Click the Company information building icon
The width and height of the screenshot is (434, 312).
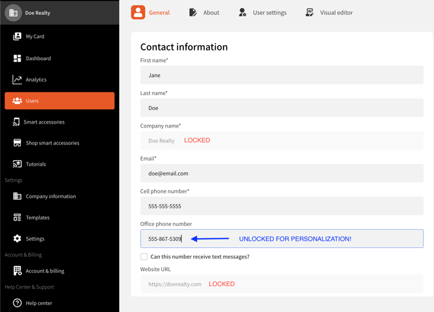(x=17, y=196)
